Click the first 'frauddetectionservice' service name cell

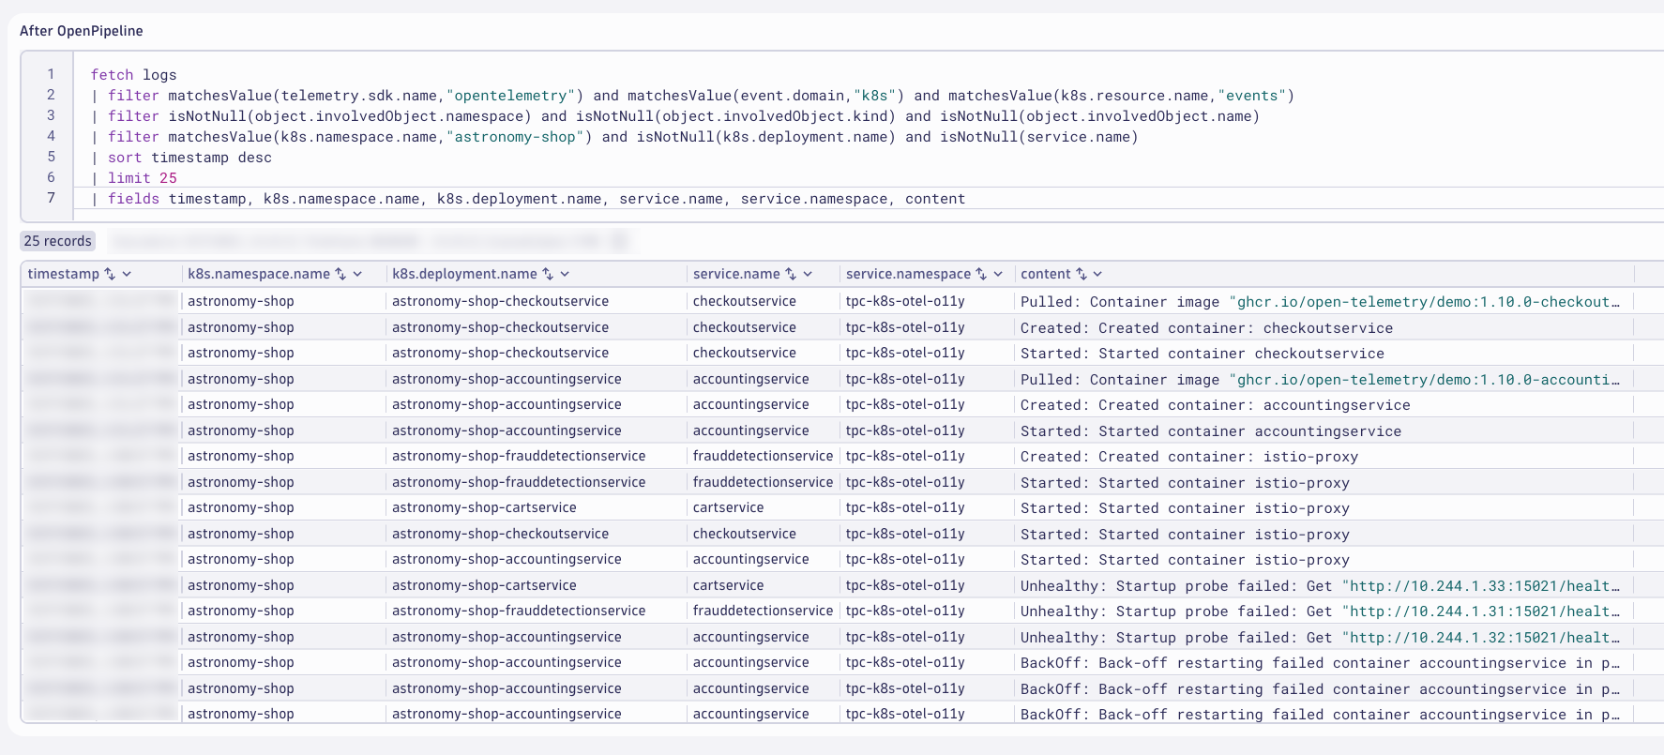pos(763,456)
